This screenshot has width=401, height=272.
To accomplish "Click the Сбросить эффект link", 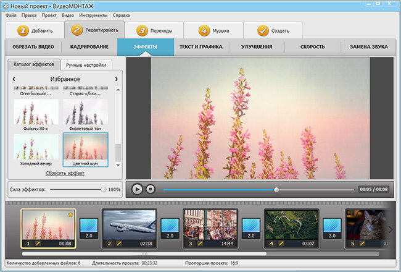I will coord(65,173).
